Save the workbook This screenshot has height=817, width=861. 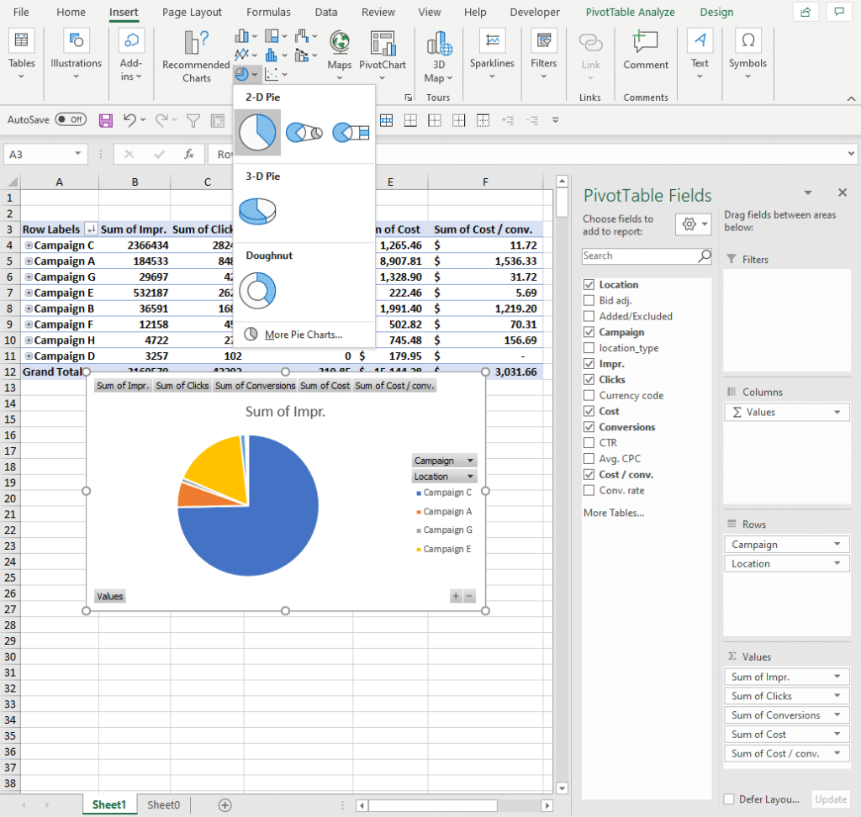105,119
